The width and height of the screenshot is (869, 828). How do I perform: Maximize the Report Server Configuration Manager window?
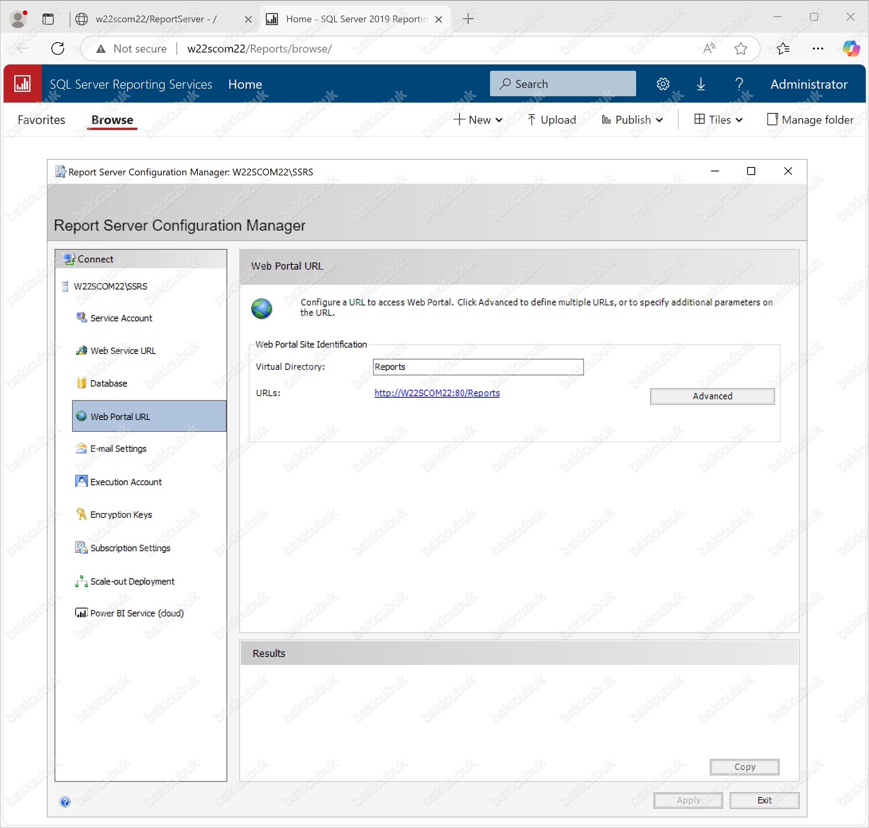tap(751, 171)
